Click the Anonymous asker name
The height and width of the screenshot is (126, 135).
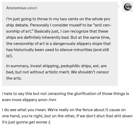coord(16,8)
